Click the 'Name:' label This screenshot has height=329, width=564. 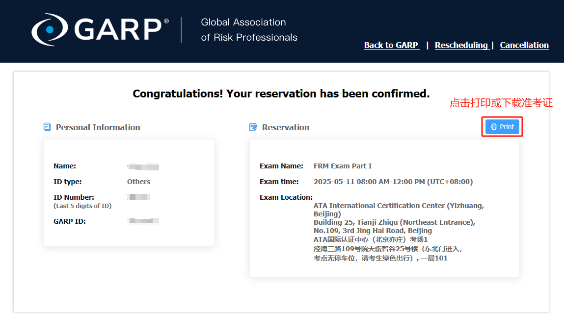[65, 166]
